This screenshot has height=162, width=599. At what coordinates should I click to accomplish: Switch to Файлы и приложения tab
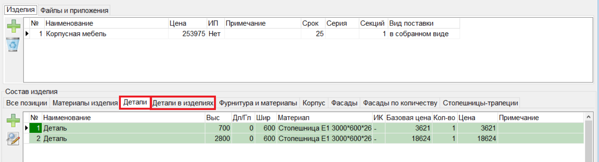tap(74, 11)
